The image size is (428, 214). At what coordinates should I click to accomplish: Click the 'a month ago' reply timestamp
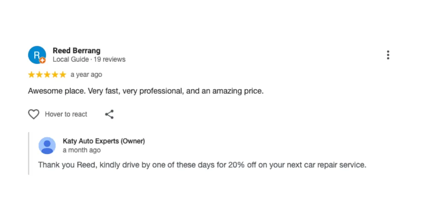81,150
